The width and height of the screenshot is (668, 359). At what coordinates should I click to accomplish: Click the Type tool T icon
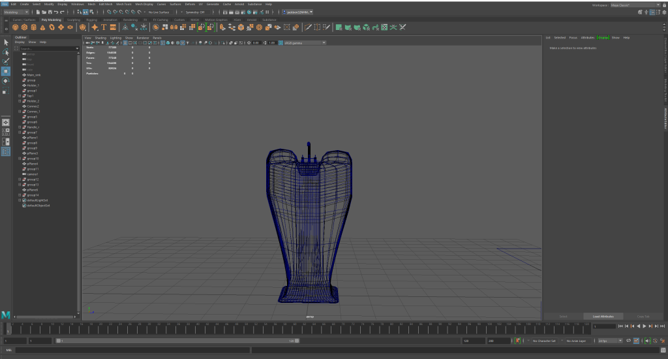click(104, 27)
